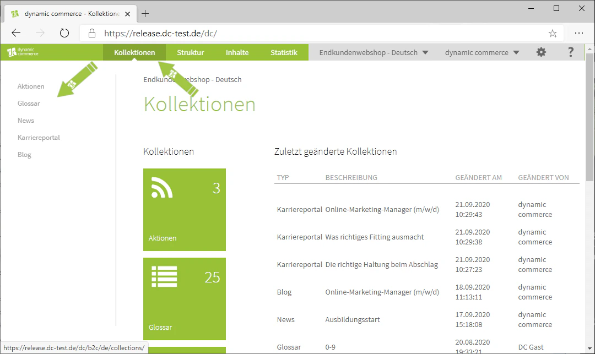Open the Glossar tile label
The image size is (595, 354).
[160, 327]
